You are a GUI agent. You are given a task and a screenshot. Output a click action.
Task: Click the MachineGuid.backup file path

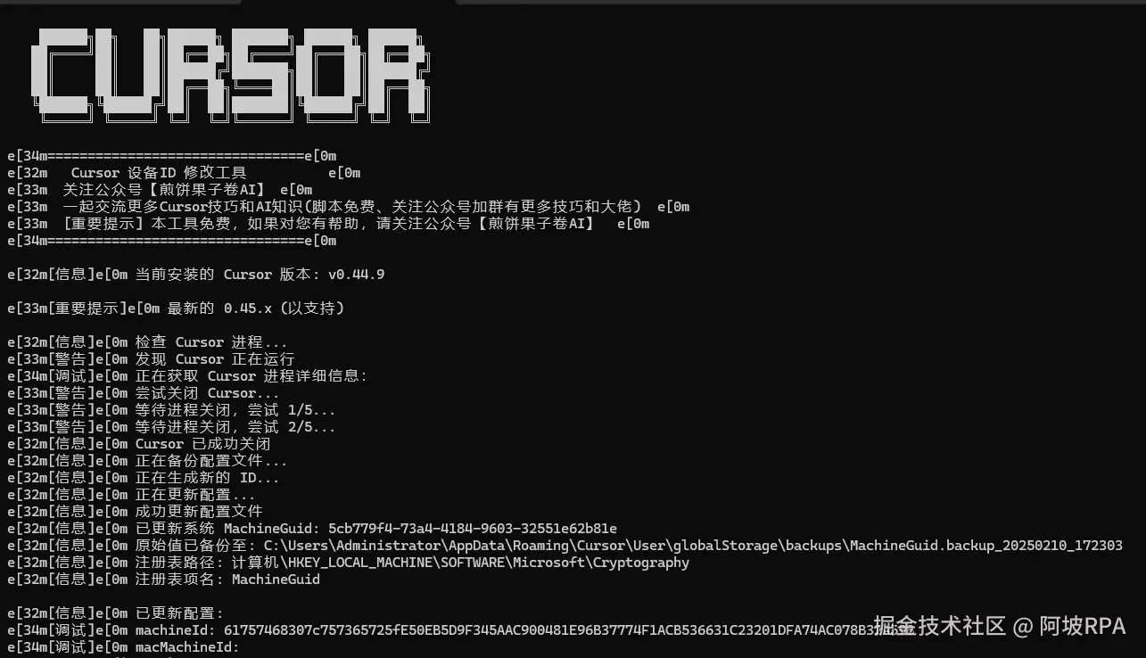[693, 546]
